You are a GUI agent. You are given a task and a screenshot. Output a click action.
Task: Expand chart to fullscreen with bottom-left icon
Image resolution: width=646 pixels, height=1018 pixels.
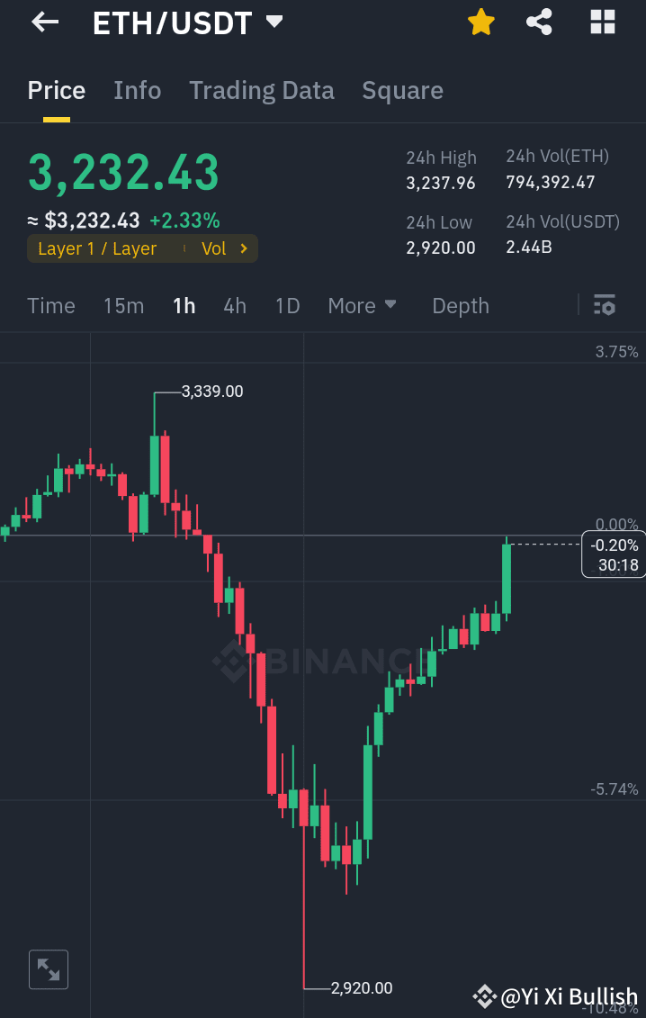pos(49,969)
